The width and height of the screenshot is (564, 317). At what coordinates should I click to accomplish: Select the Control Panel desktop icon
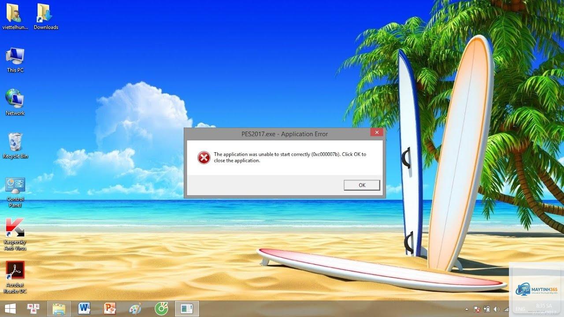click(x=15, y=192)
